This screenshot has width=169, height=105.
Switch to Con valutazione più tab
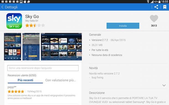61,80
